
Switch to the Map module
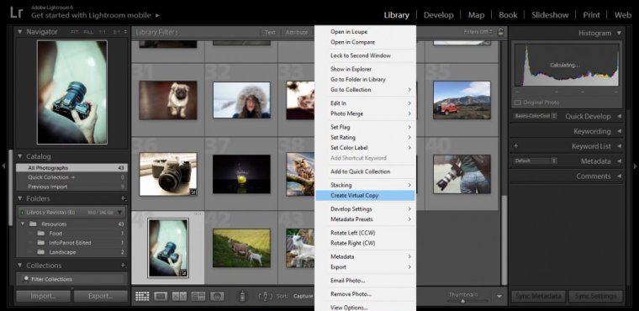tap(476, 15)
